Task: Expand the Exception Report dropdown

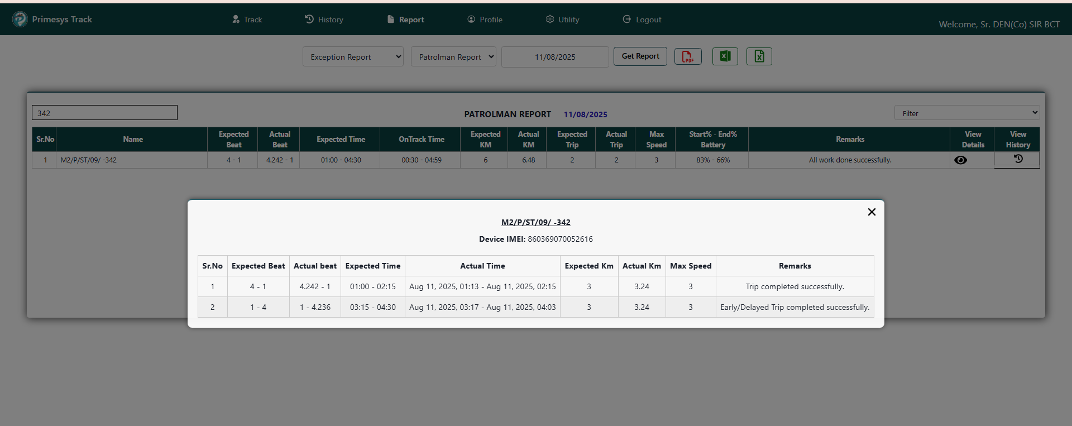Action: click(353, 57)
